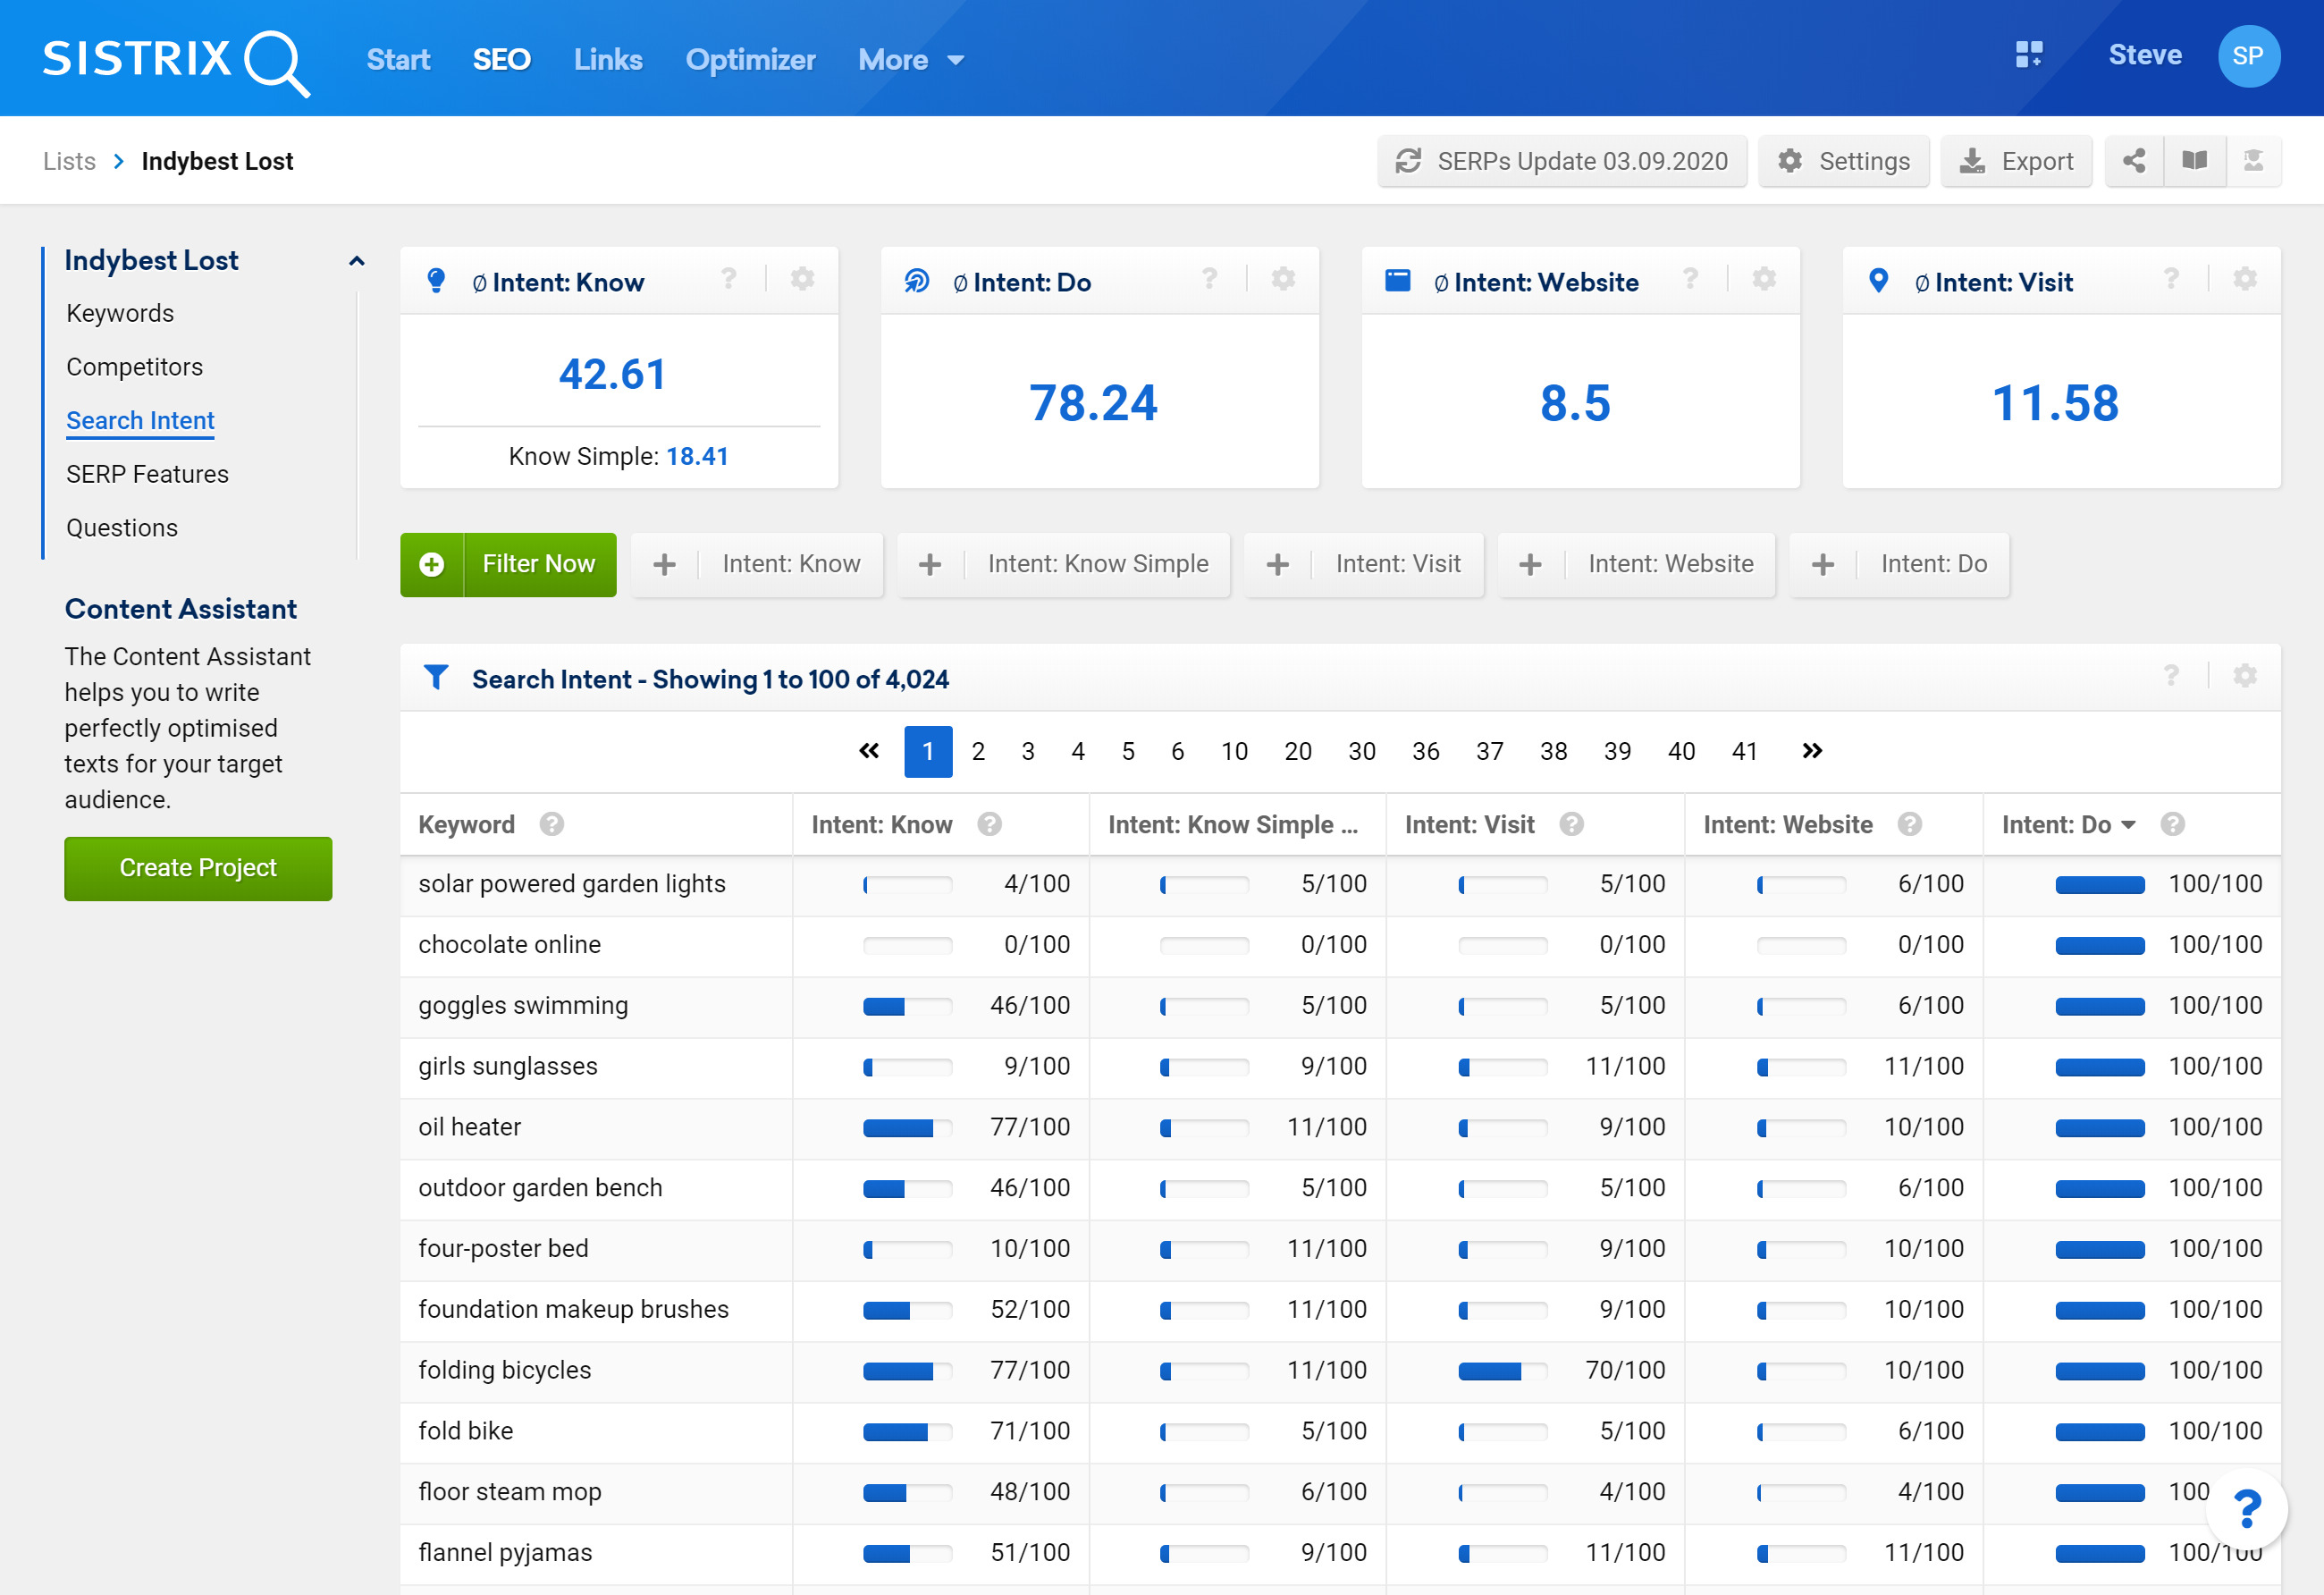Click the graduation tutorial icon beside book icon

[x=2253, y=161]
